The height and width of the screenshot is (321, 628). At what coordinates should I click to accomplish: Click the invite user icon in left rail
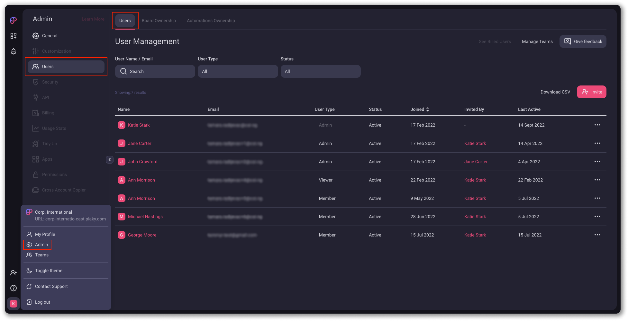pos(13,272)
